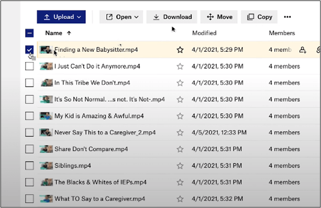Toggle the select-all checkbox in header
The width and height of the screenshot is (321, 208).
[29, 33]
